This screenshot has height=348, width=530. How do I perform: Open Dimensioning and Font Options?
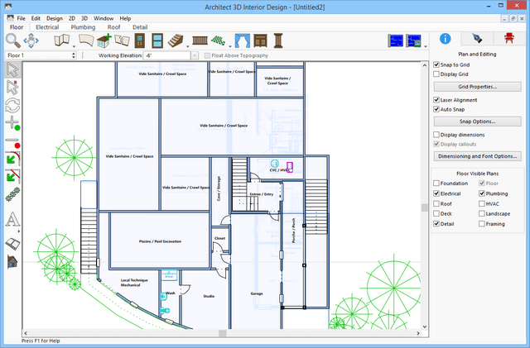point(477,155)
